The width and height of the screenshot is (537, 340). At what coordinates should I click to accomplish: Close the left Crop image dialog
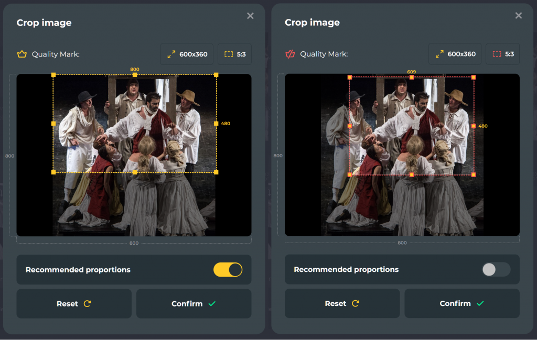pyautogui.click(x=250, y=16)
